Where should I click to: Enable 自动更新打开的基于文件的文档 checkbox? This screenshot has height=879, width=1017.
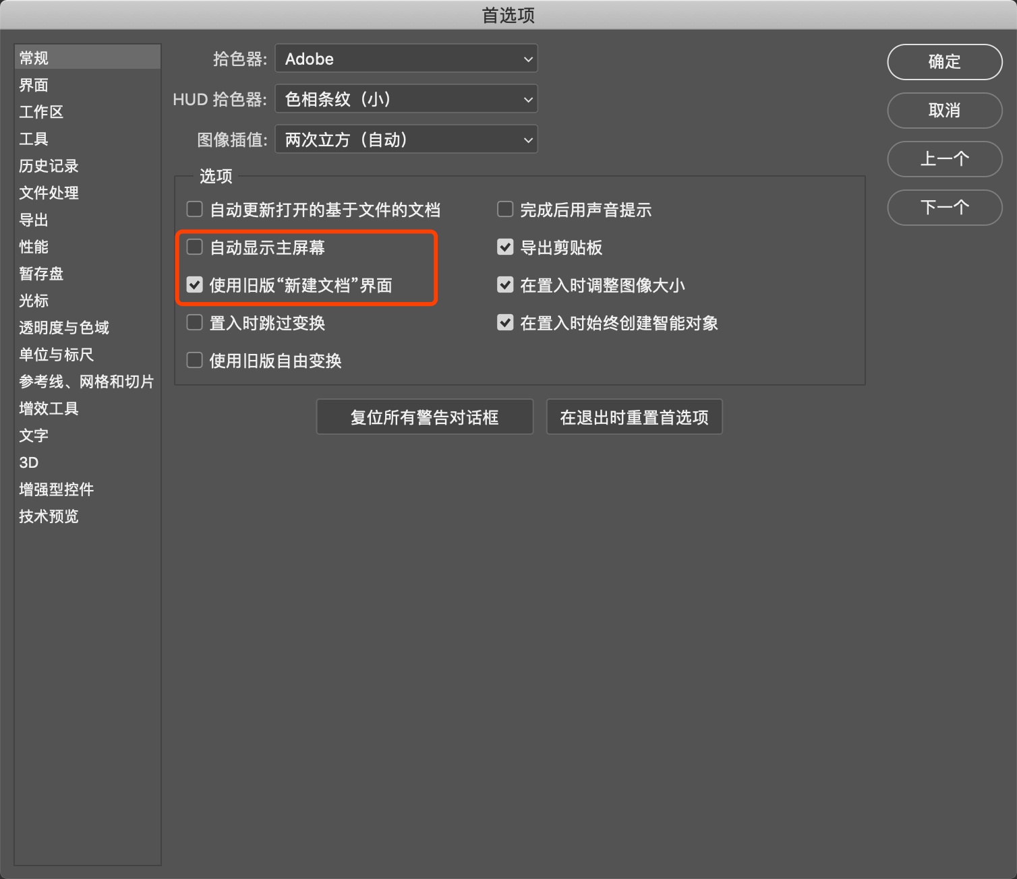point(195,210)
